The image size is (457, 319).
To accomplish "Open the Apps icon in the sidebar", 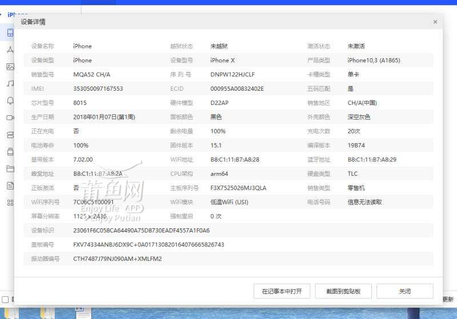I will (x=10, y=50).
